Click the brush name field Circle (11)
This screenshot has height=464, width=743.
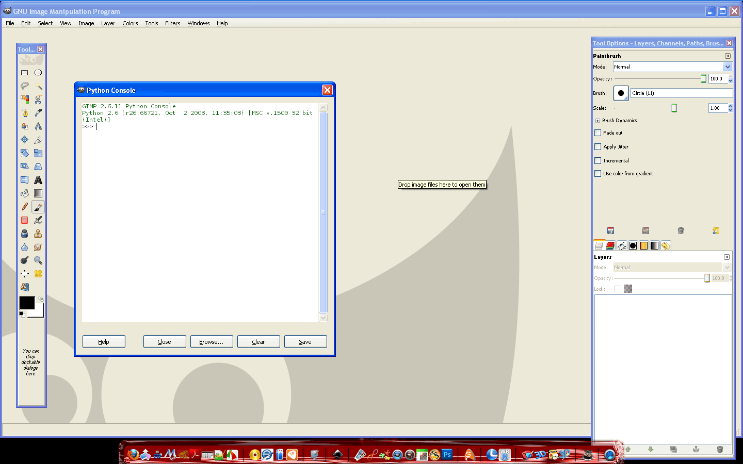click(681, 93)
